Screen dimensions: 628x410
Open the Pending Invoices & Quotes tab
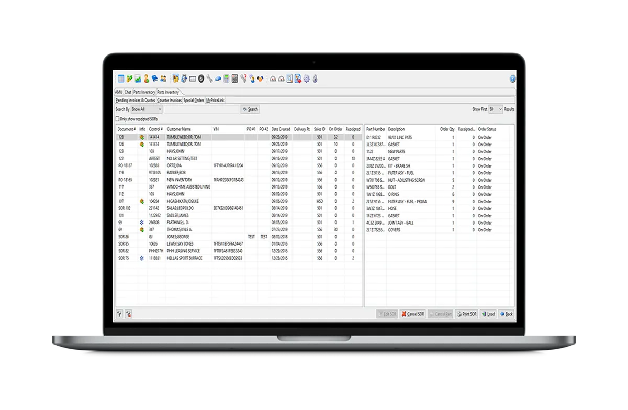tap(136, 100)
